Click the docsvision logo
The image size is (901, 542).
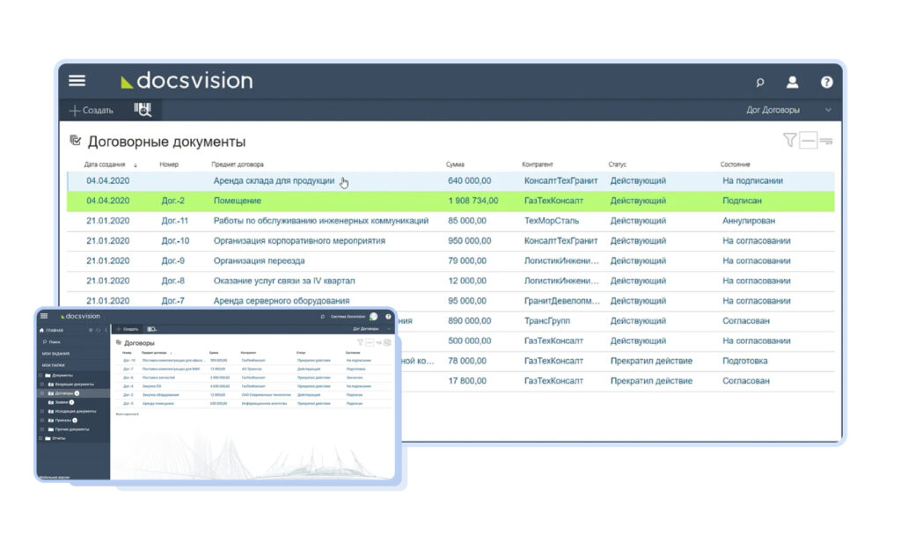(x=192, y=81)
